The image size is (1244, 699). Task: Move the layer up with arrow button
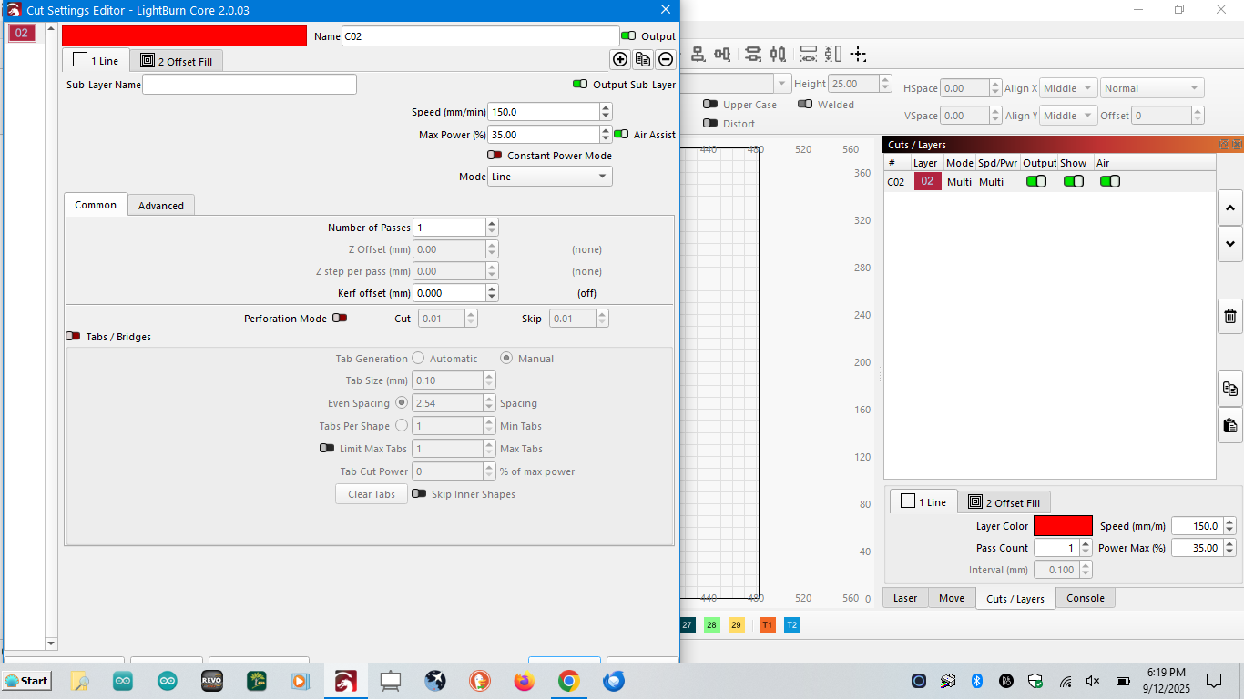pos(1230,208)
